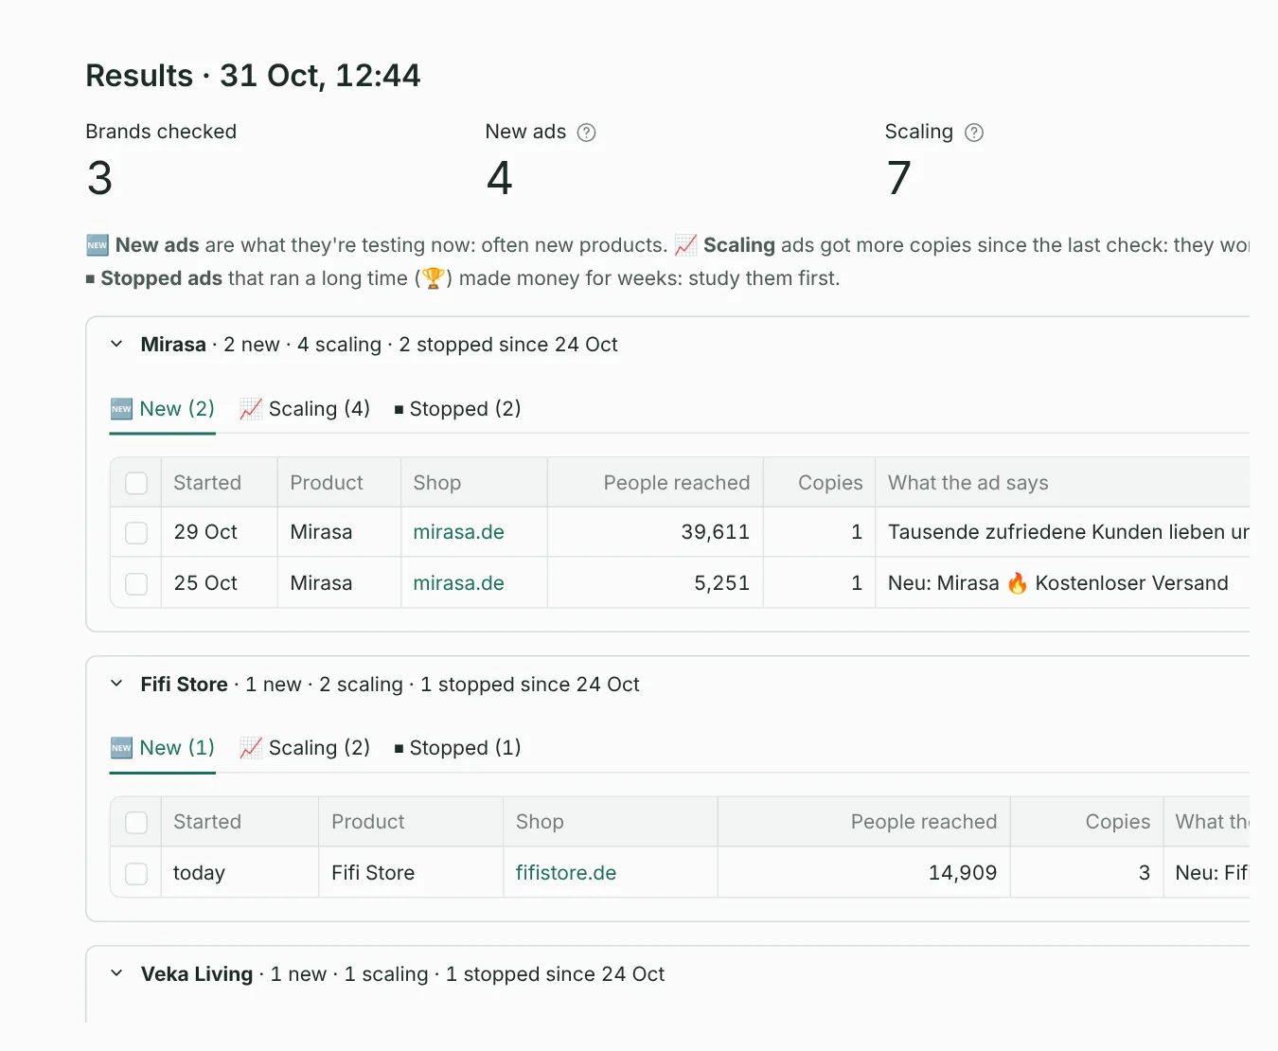Collapse the Veka Living brand section
Image resolution: width=1278 pixels, height=1051 pixels.
point(116,973)
